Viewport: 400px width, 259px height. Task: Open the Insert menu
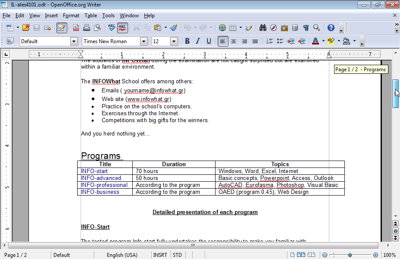51,16
